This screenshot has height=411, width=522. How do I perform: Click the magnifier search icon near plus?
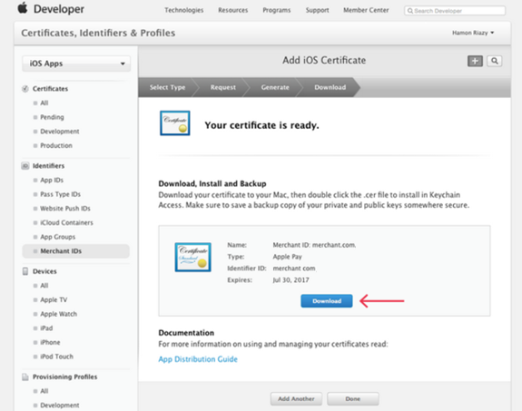(495, 61)
